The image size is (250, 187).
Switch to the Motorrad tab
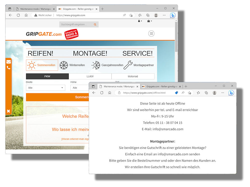(x=133, y=76)
